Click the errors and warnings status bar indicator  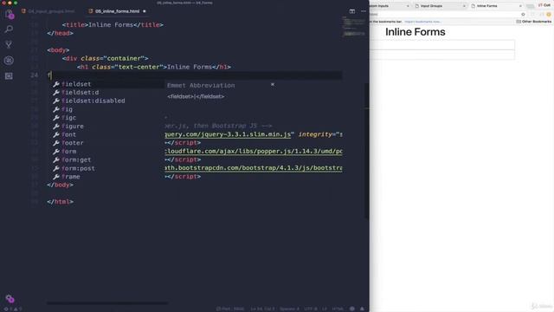tap(13, 309)
